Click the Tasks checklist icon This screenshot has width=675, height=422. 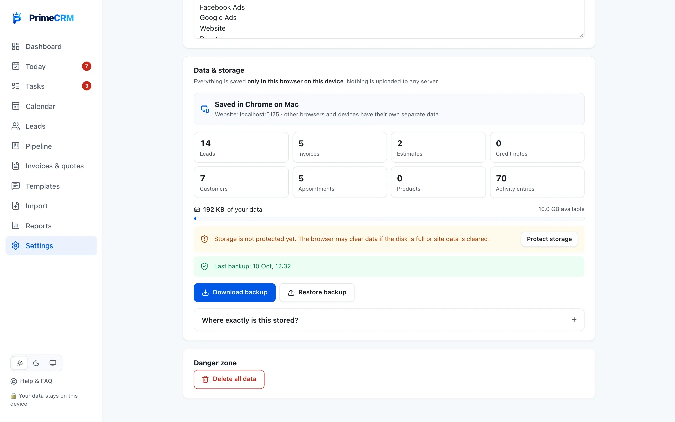point(16,86)
